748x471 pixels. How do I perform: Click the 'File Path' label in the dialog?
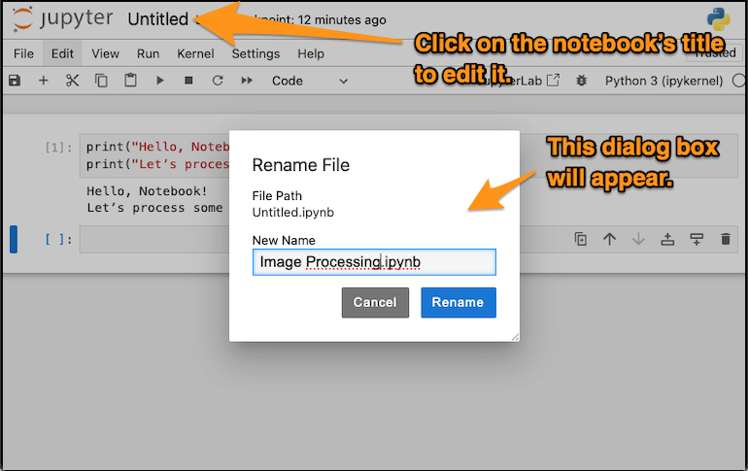tap(277, 195)
